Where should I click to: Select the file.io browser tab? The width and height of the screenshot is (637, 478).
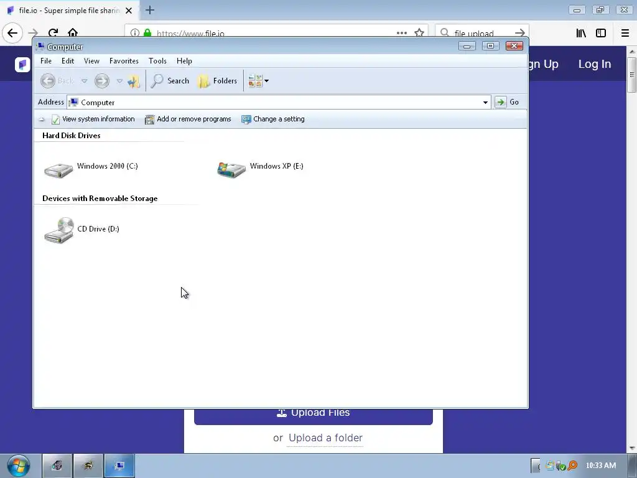(70, 11)
